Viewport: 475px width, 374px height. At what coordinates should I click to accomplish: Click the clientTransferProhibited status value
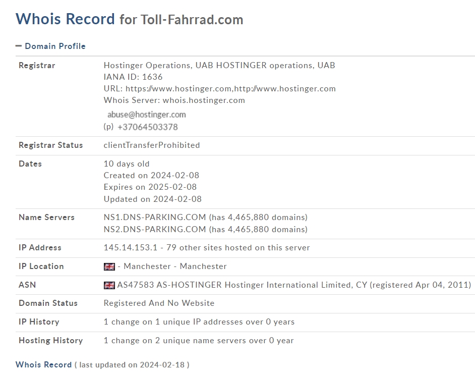coord(152,145)
